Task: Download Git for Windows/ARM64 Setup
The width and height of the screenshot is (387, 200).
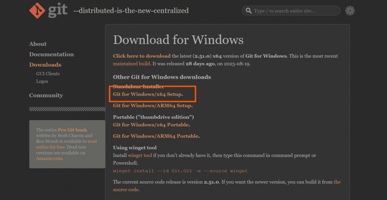Action: click(x=152, y=105)
